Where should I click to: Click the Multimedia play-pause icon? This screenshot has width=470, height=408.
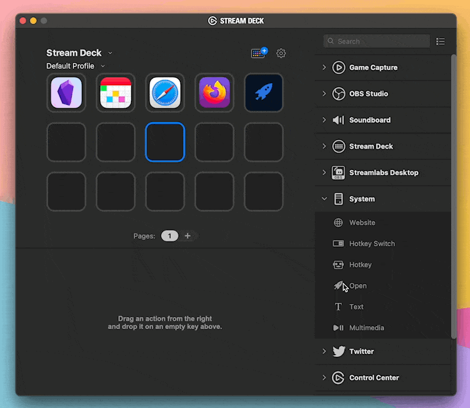[x=338, y=327]
